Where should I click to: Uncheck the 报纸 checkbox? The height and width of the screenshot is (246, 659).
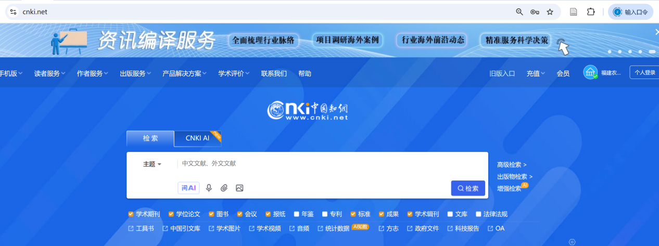click(268, 214)
